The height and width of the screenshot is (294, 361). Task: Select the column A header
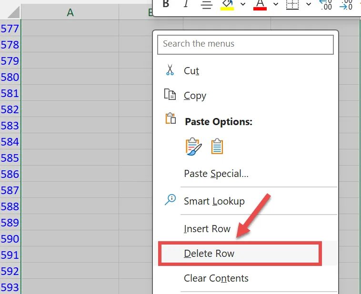click(70, 12)
